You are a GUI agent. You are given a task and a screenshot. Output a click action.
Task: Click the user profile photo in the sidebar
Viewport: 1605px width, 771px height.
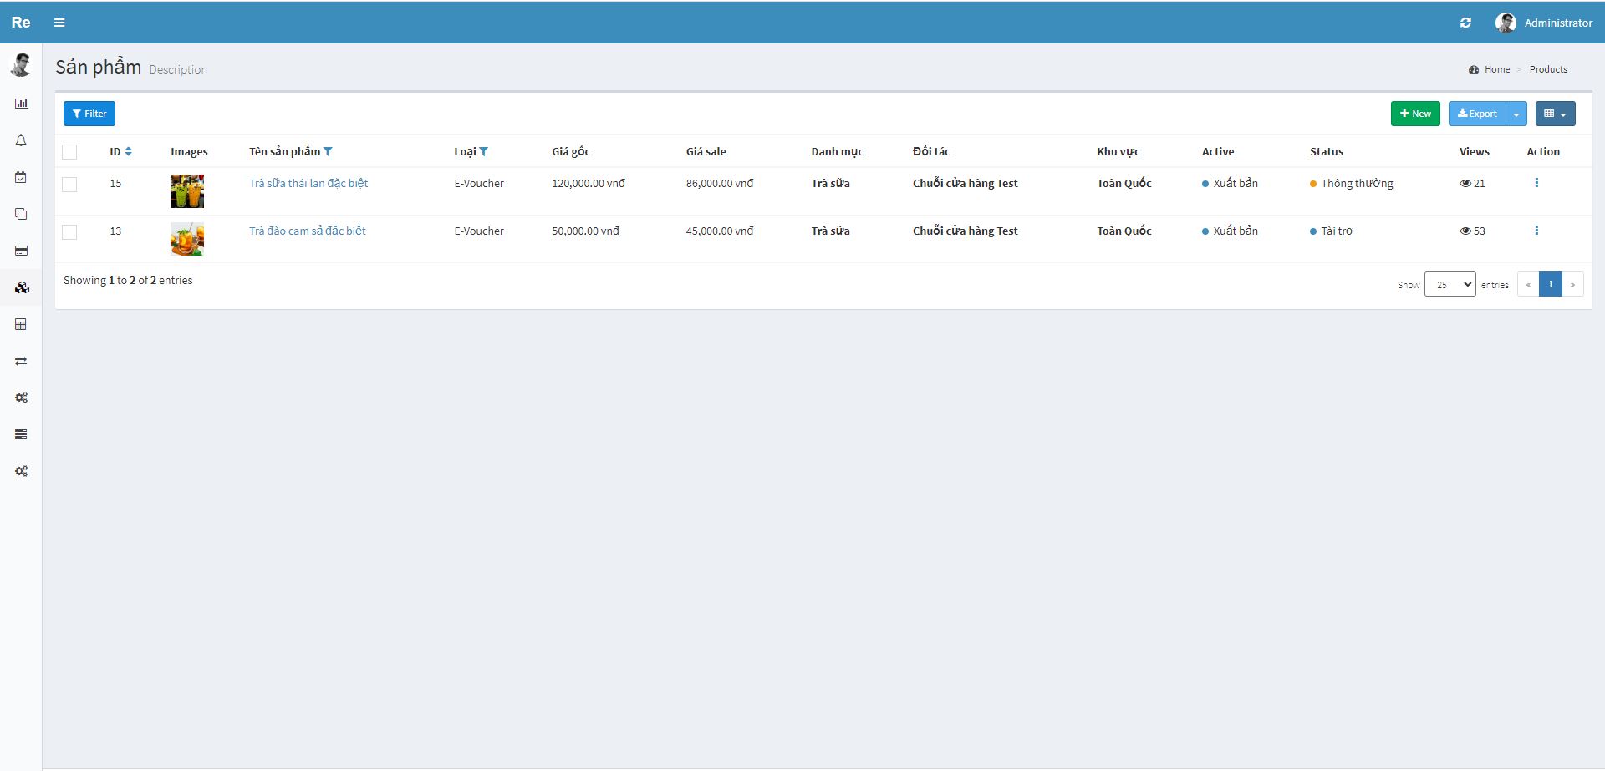21,64
